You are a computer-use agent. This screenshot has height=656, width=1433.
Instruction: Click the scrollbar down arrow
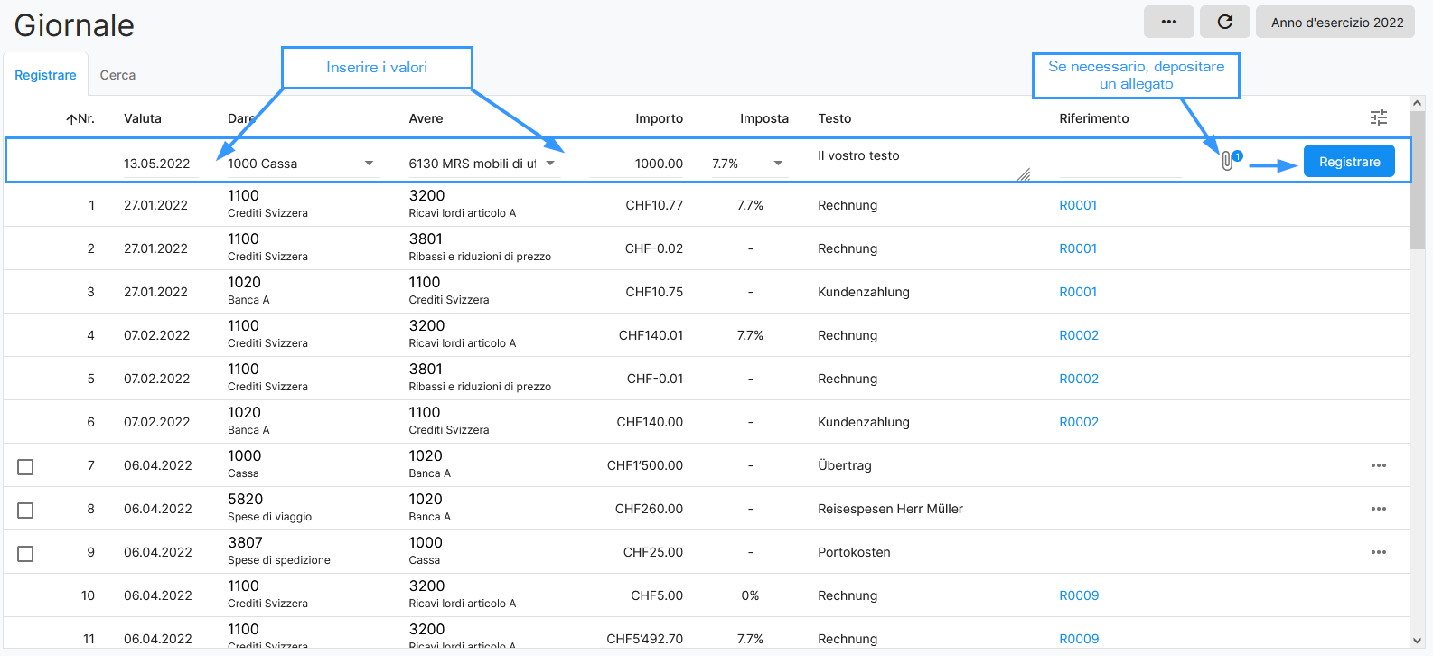click(x=1417, y=641)
